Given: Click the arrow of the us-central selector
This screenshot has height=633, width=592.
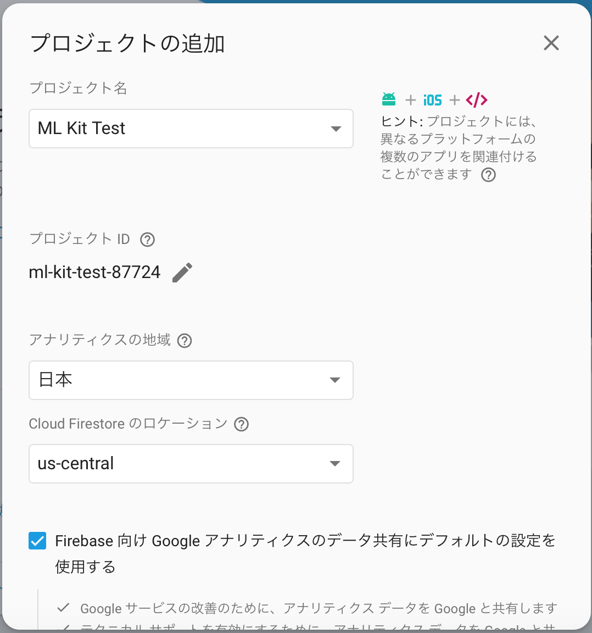Looking at the screenshot, I should point(335,463).
